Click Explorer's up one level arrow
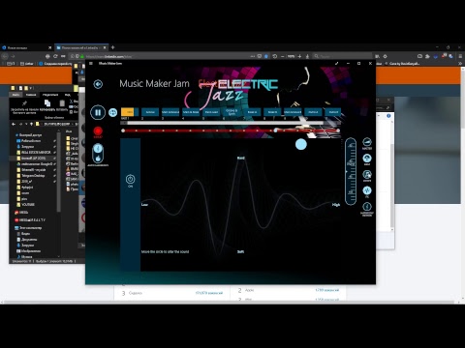Viewport: 465px width, 348px height. pyautogui.click(x=31, y=124)
